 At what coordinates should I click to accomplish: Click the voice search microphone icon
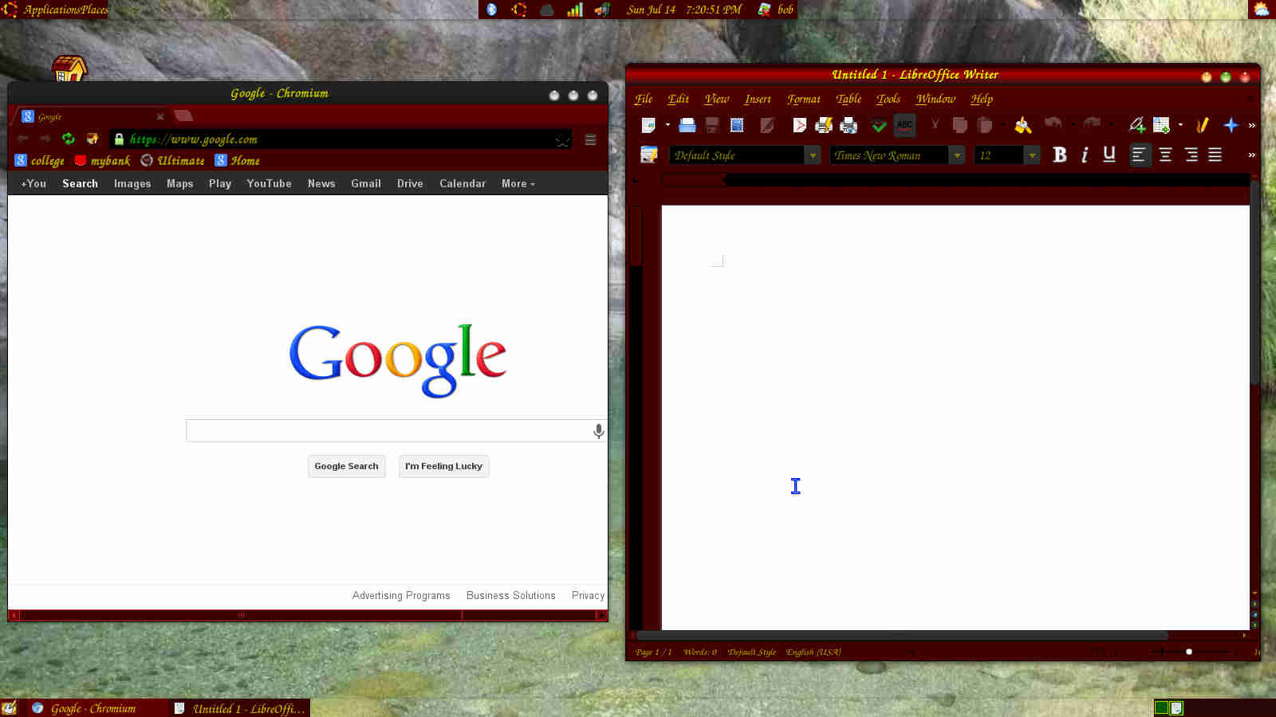point(599,431)
